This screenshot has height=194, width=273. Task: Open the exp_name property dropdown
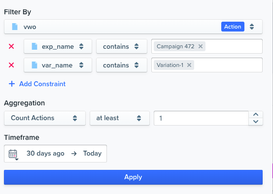(58, 46)
